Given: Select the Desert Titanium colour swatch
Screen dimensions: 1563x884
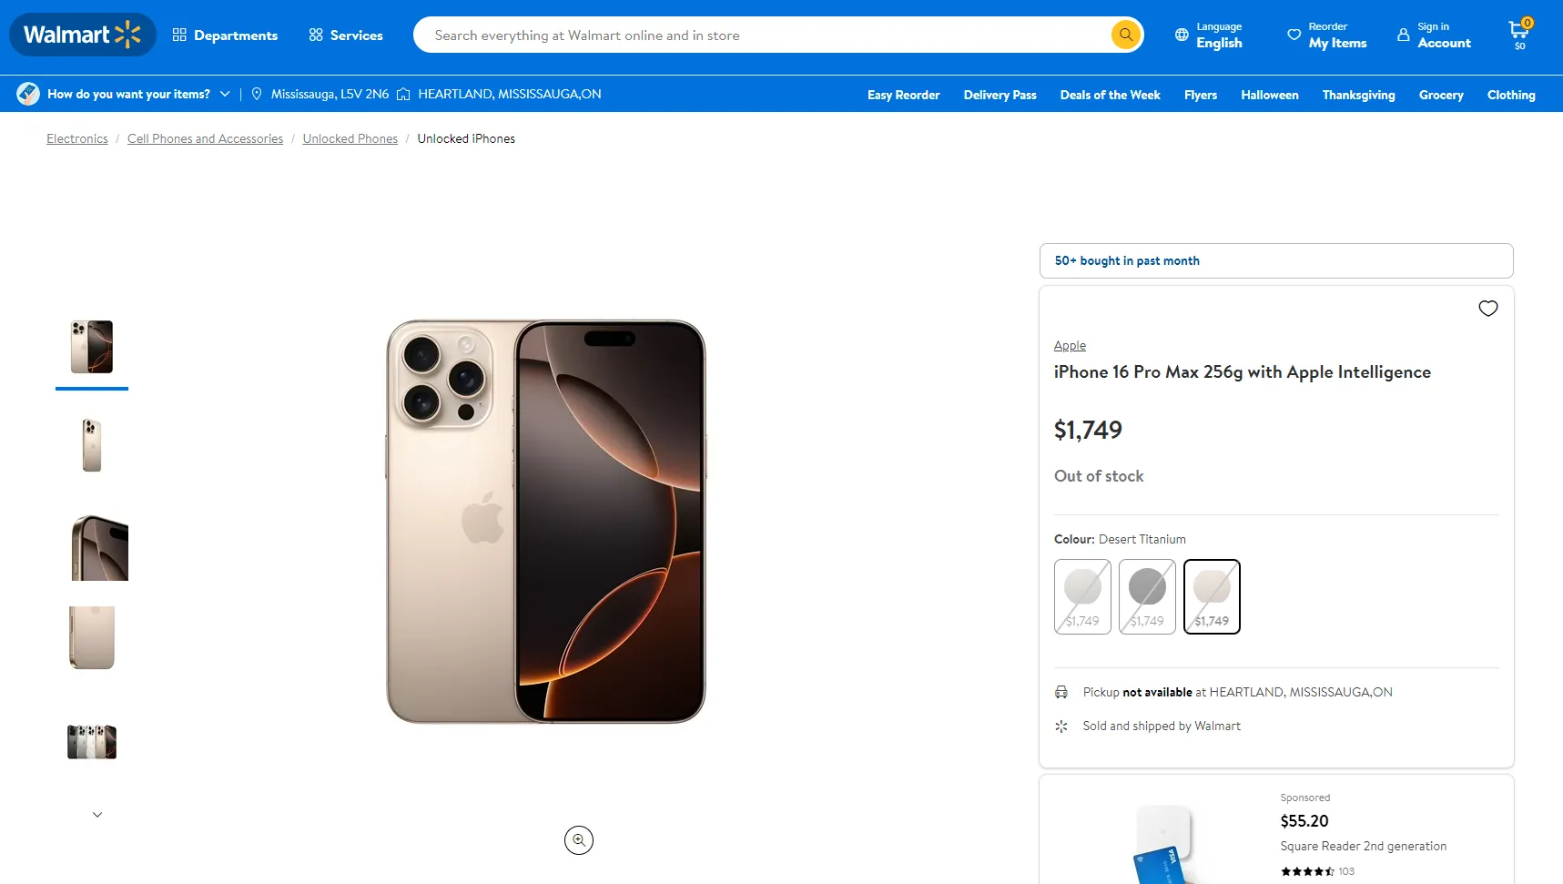Looking at the screenshot, I should (x=1212, y=596).
